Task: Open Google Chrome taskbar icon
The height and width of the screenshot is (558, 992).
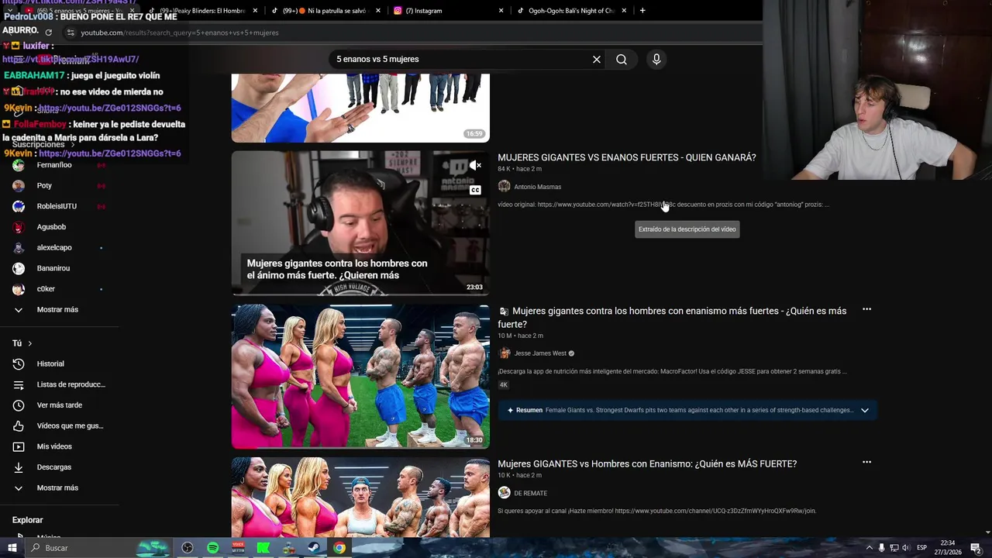Action: coord(339,548)
